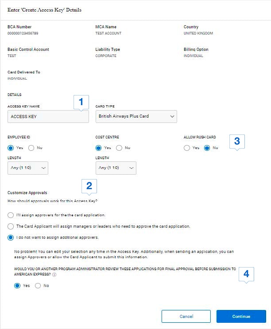Click the Cancel button
The height and width of the screenshot is (329, 271).
coord(186,316)
